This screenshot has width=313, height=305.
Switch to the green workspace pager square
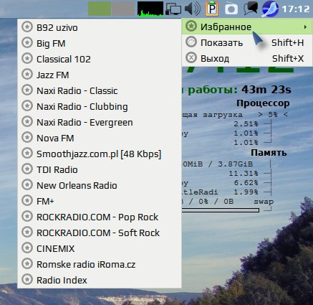coord(100,9)
